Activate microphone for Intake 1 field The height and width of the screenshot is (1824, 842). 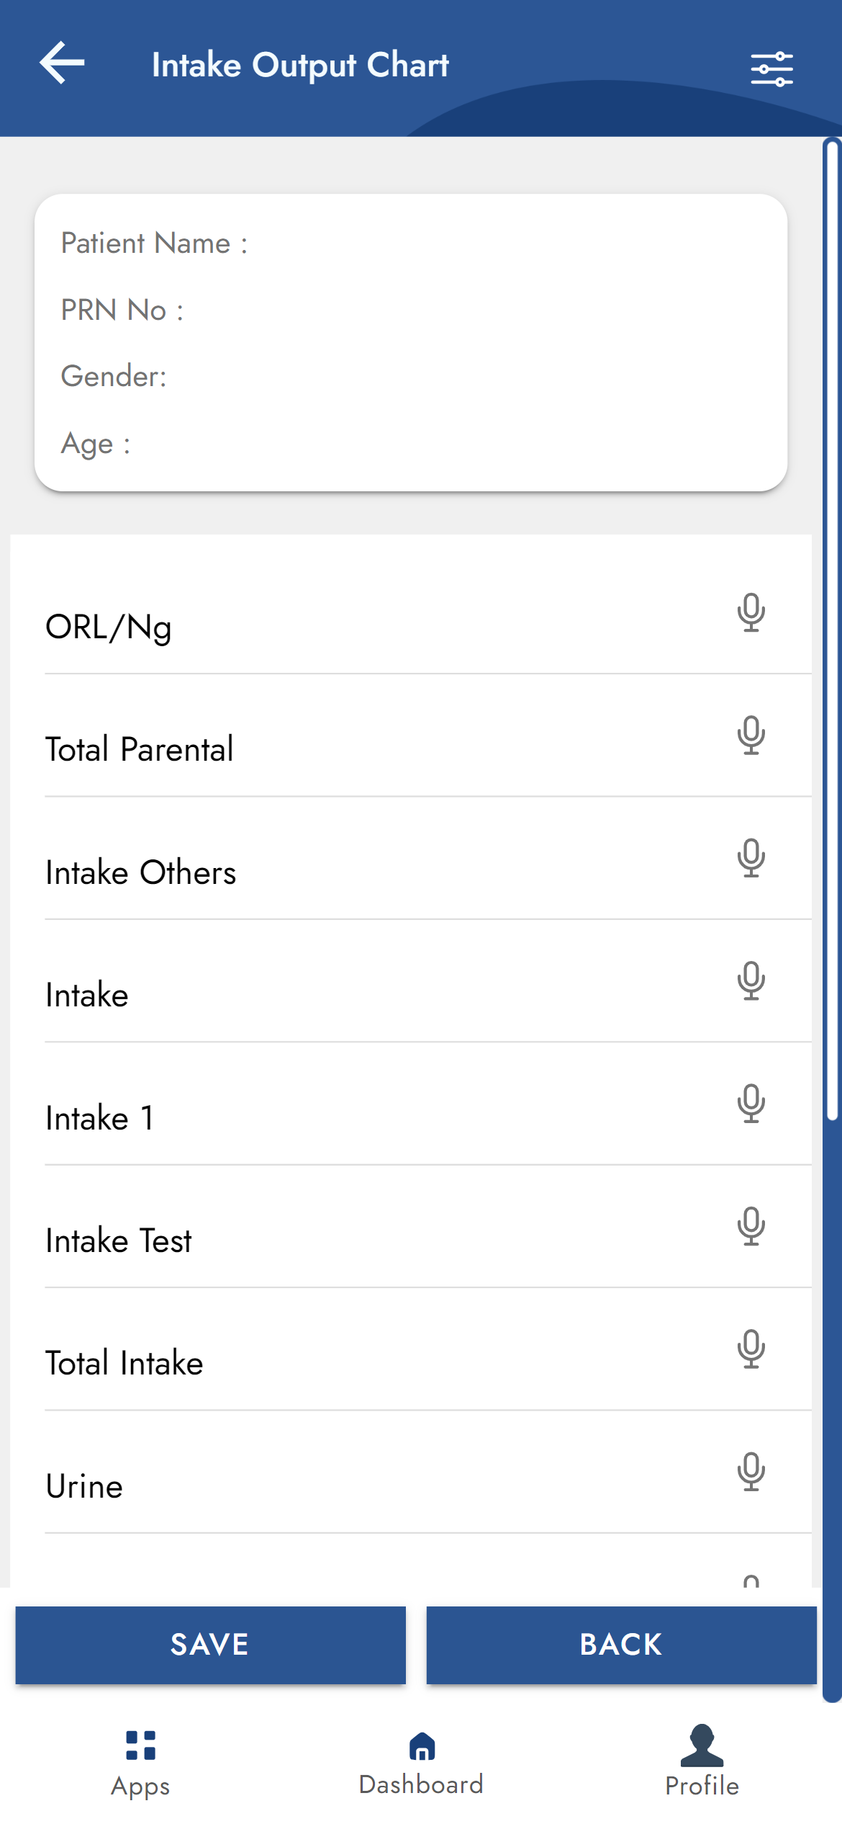[x=751, y=1104]
